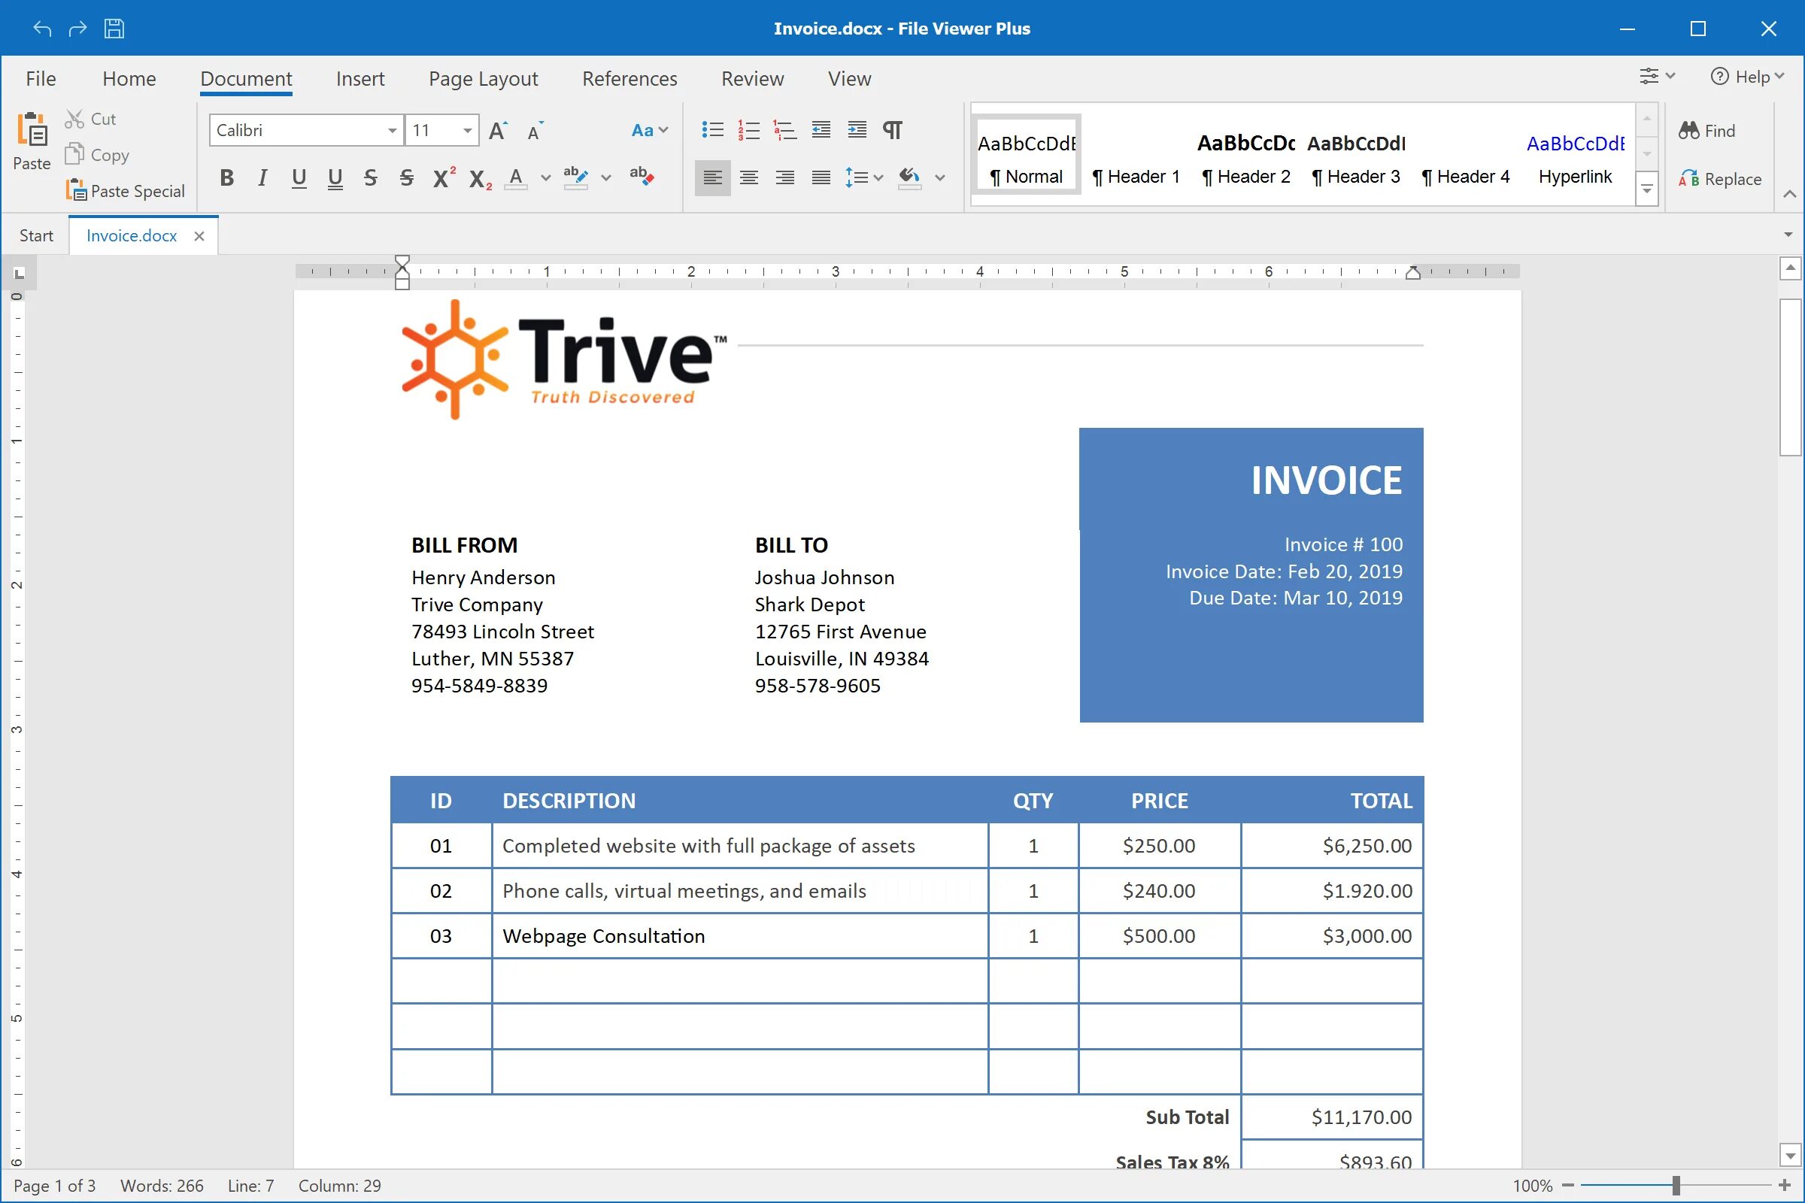Click the Bold formatting icon
Screen dimensions: 1805x1203
(x=226, y=176)
